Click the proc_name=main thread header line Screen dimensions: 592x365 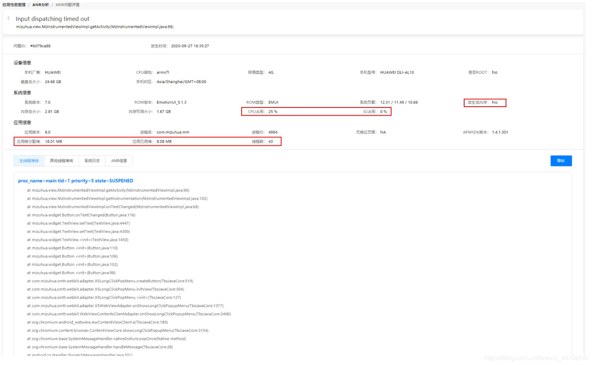[75, 181]
